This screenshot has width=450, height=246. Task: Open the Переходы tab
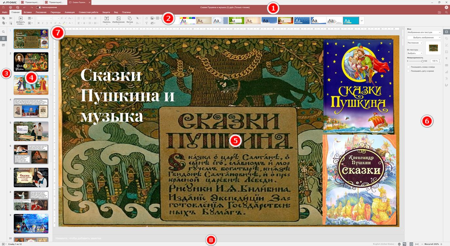click(56, 12)
